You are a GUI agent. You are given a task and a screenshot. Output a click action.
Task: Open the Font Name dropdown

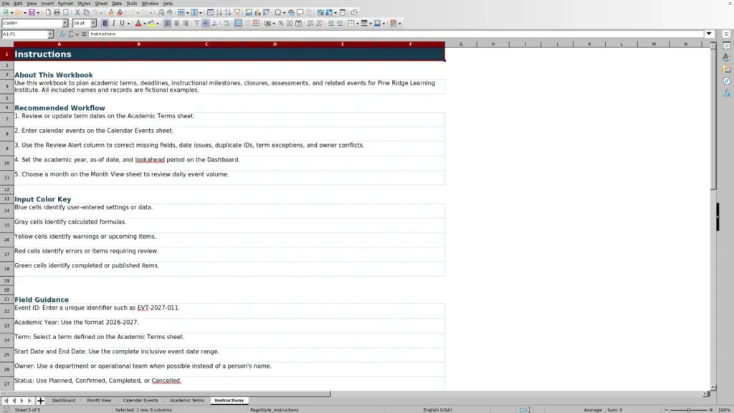(x=65, y=23)
